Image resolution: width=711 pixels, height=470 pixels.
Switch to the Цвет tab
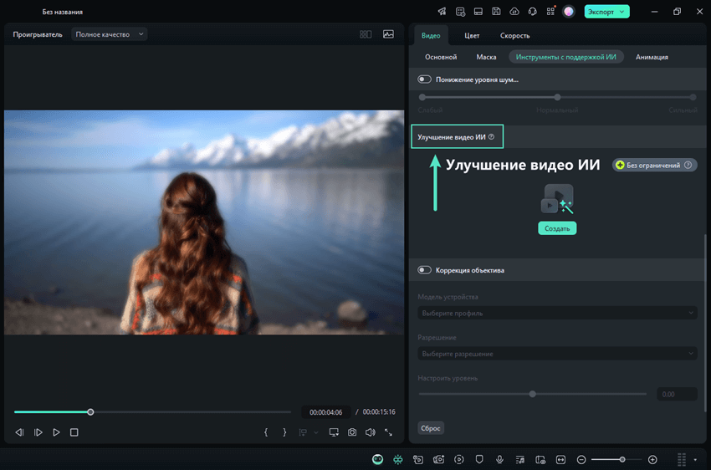[x=472, y=36]
